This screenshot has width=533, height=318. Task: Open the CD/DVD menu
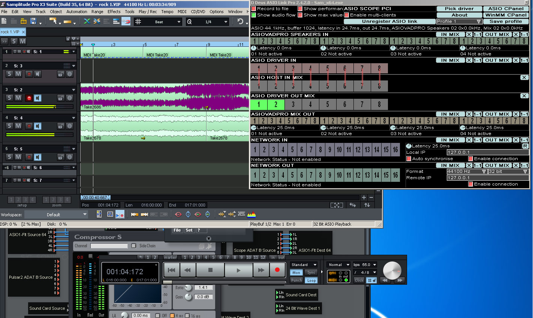click(x=198, y=12)
